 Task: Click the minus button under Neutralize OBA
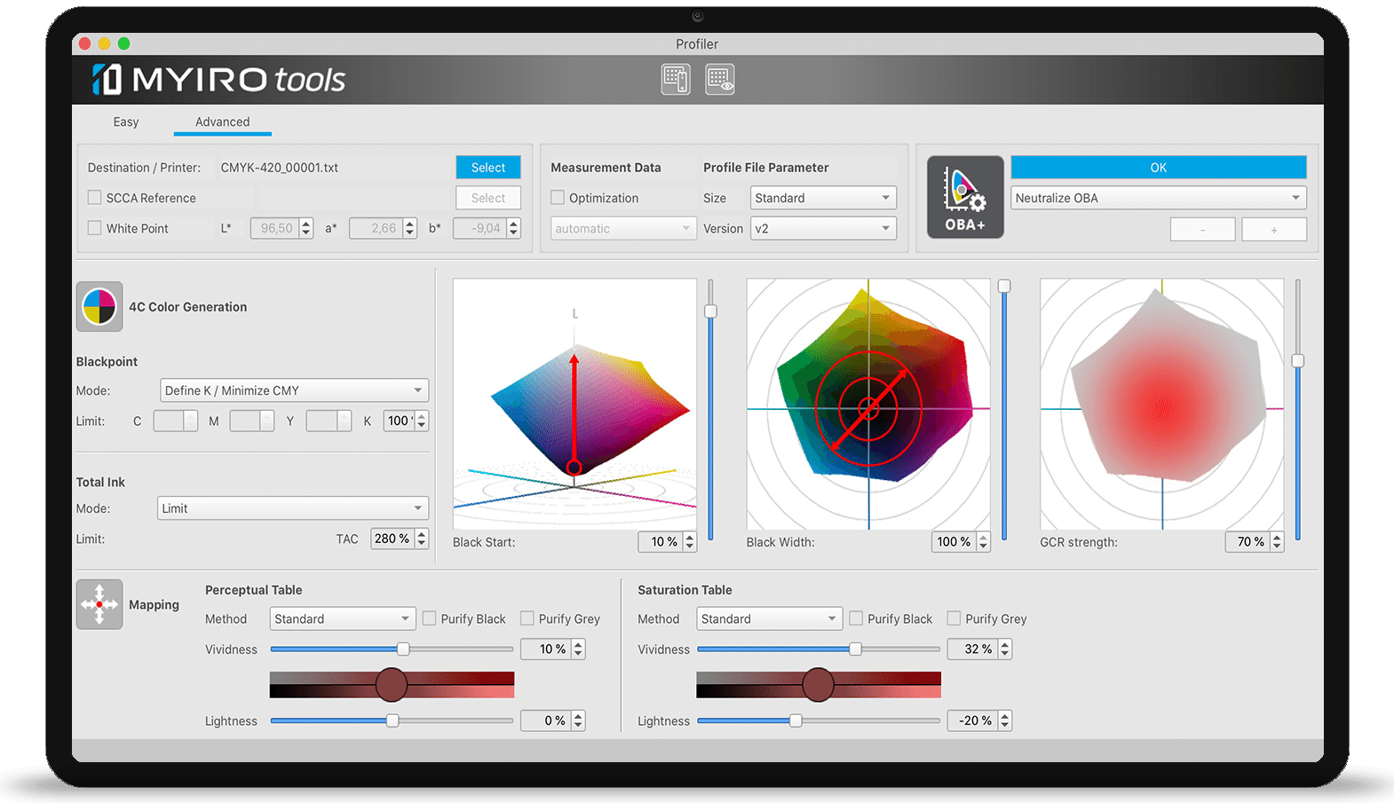pyautogui.click(x=1202, y=229)
